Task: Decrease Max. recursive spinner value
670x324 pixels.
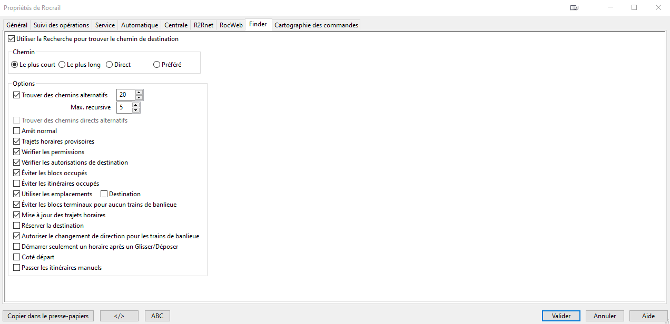Action: pyautogui.click(x=136, y=110)
